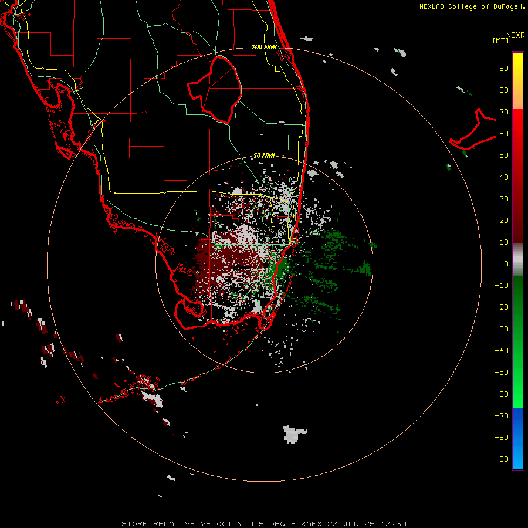The width and height of the screenshot is (528, 528).
Task: Click the -90 value on the velocity scale
Action: [x=502, y=459]
